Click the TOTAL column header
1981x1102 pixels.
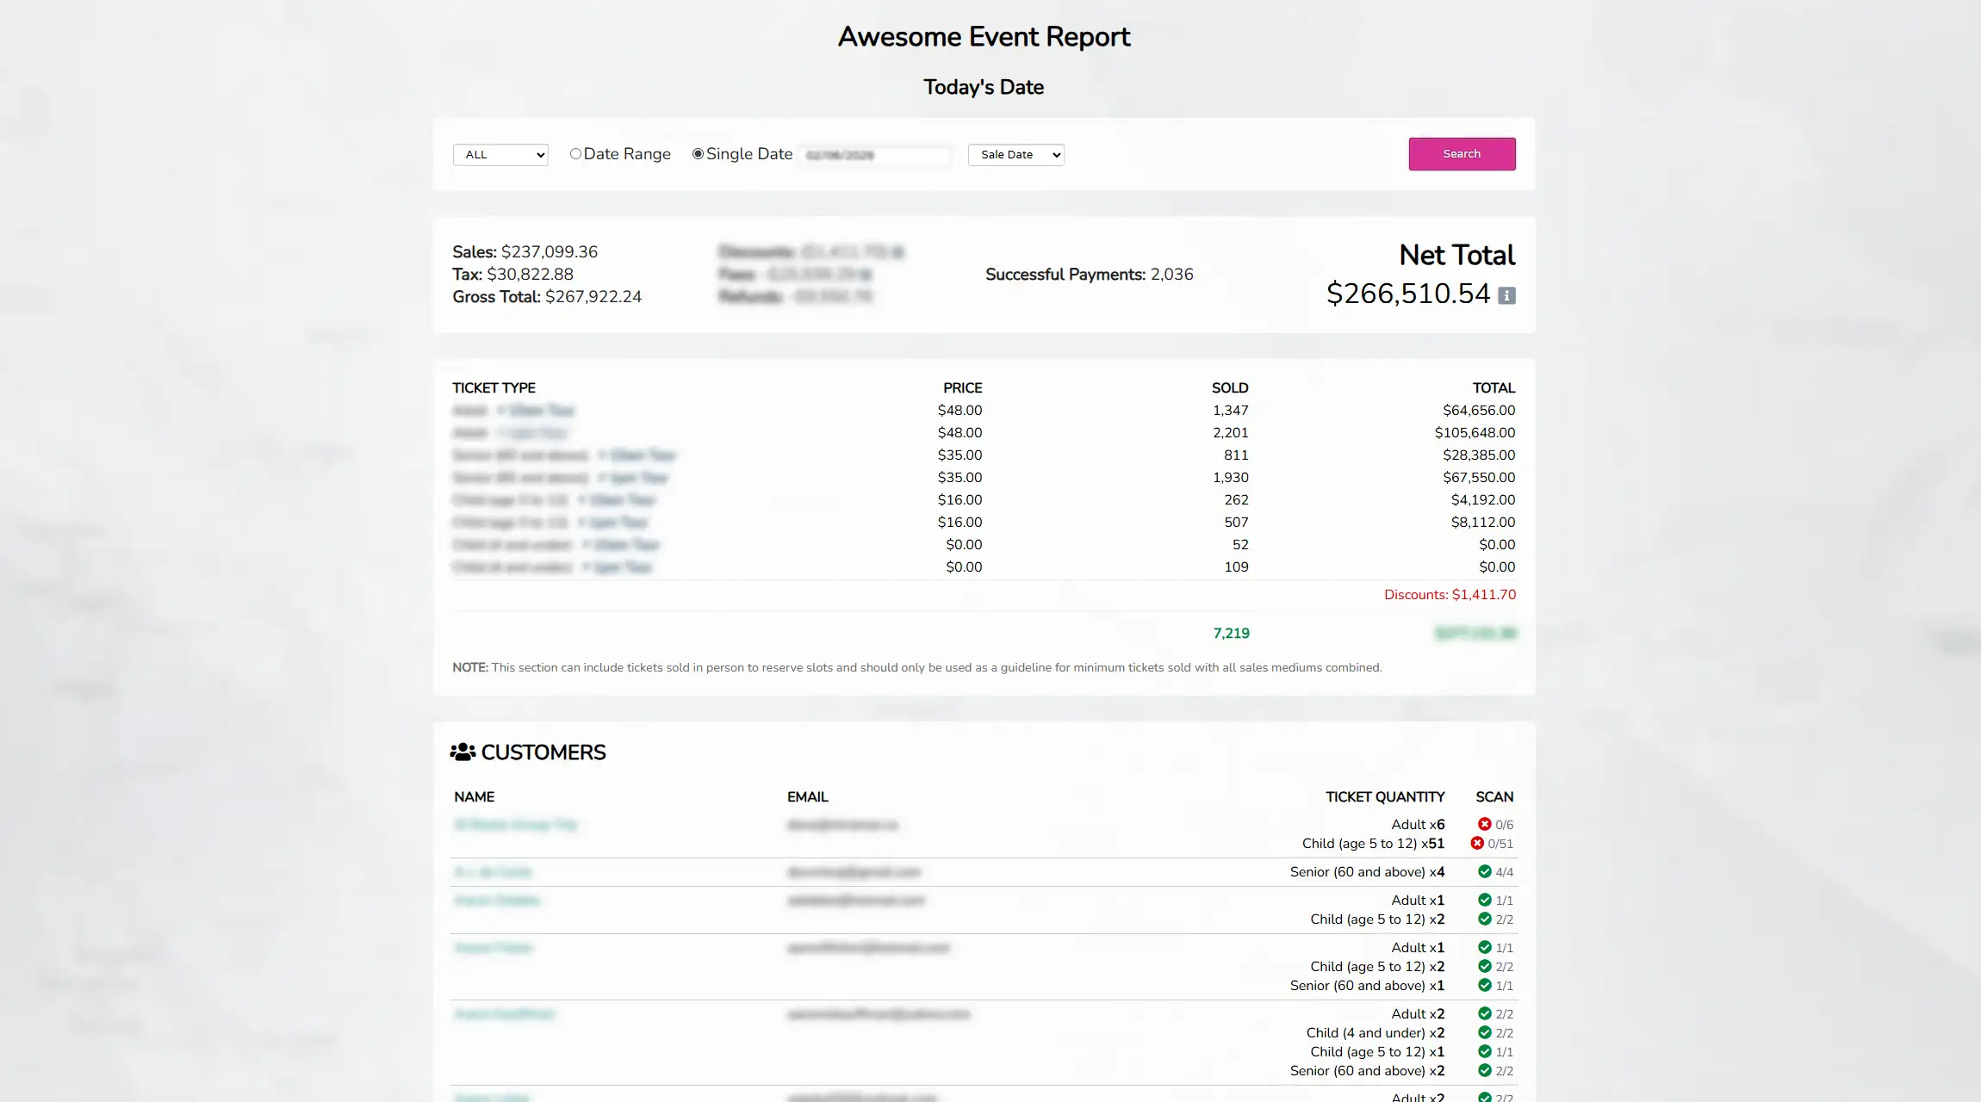[1494, 388]
